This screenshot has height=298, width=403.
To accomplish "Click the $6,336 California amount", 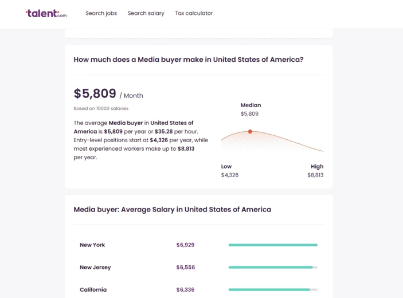I will pos(185,289).
